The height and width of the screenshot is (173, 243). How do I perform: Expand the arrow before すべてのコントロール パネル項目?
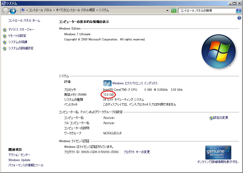54,10
